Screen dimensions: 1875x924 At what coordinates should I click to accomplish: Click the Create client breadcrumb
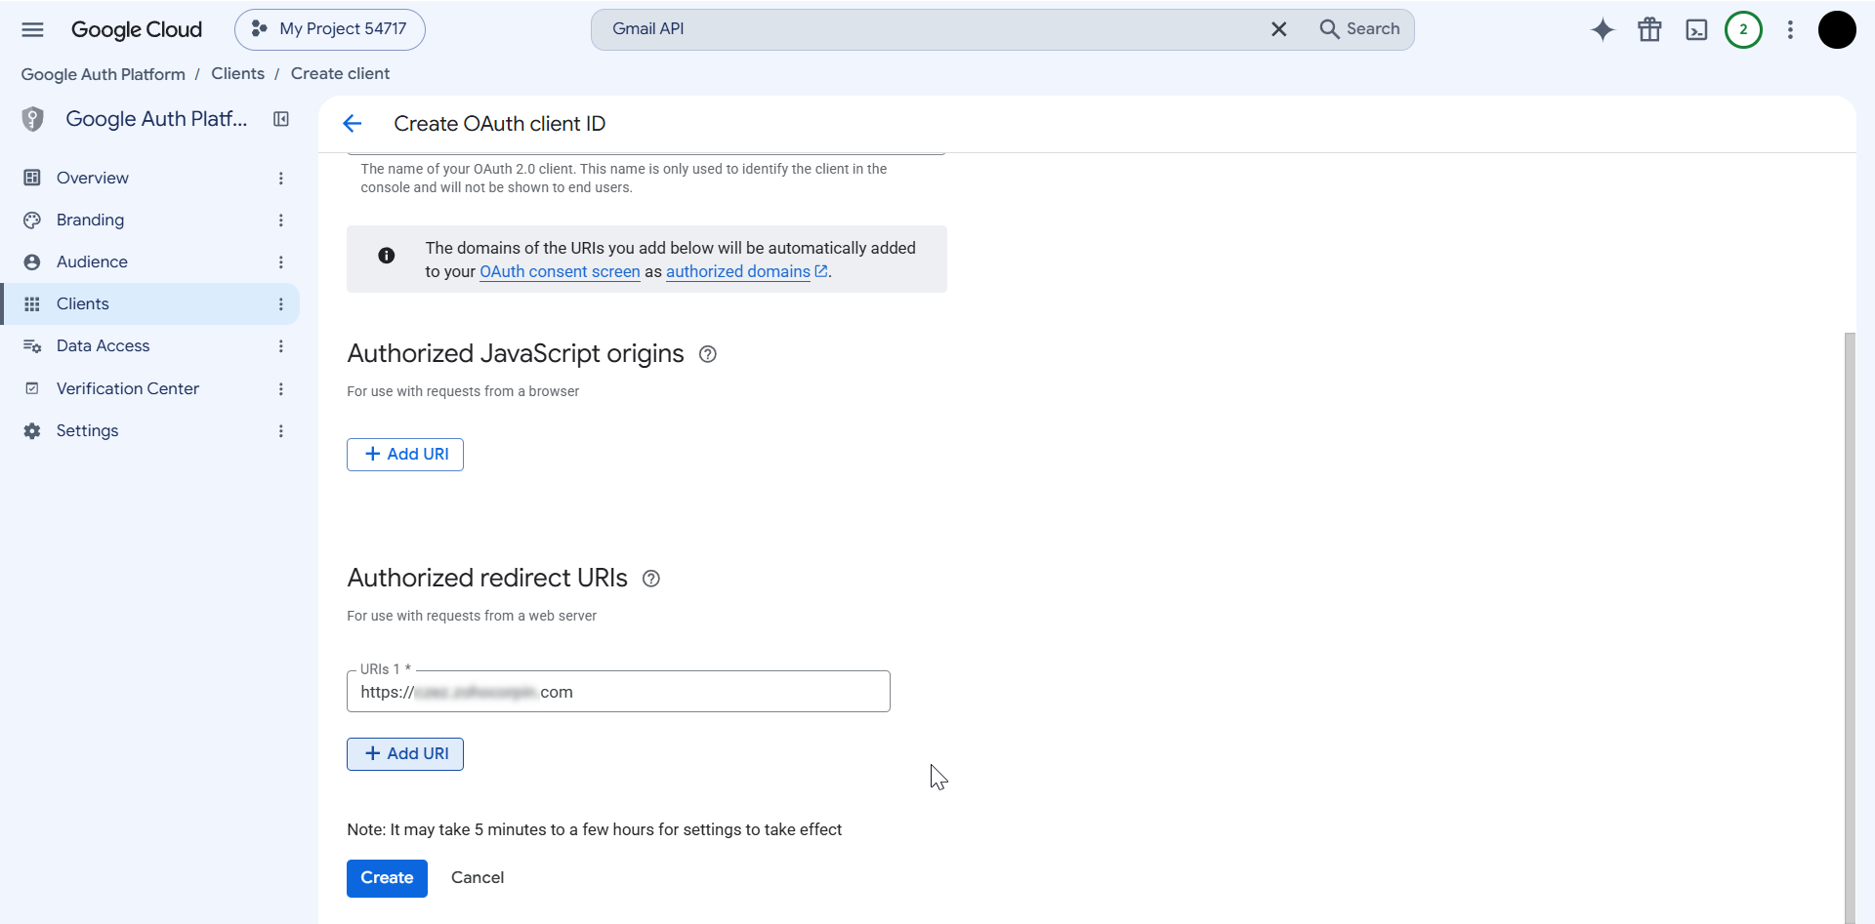tap(340, 74)
